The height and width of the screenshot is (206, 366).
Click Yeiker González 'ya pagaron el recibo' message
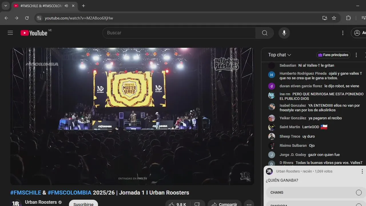click(325, 118)
